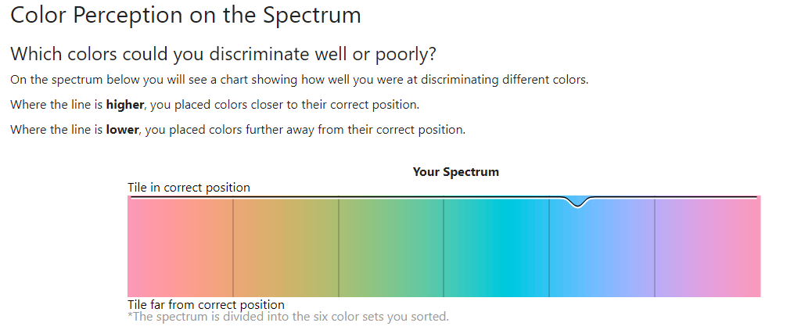
Task: Click the 'Tile far from correct position' label
Action: [x=206, y=305]
